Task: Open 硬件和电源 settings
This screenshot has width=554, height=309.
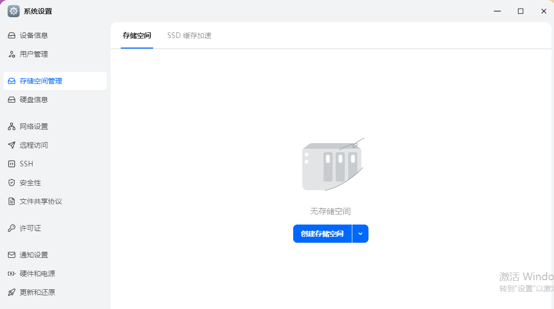Action: click(x=37, y=274)
